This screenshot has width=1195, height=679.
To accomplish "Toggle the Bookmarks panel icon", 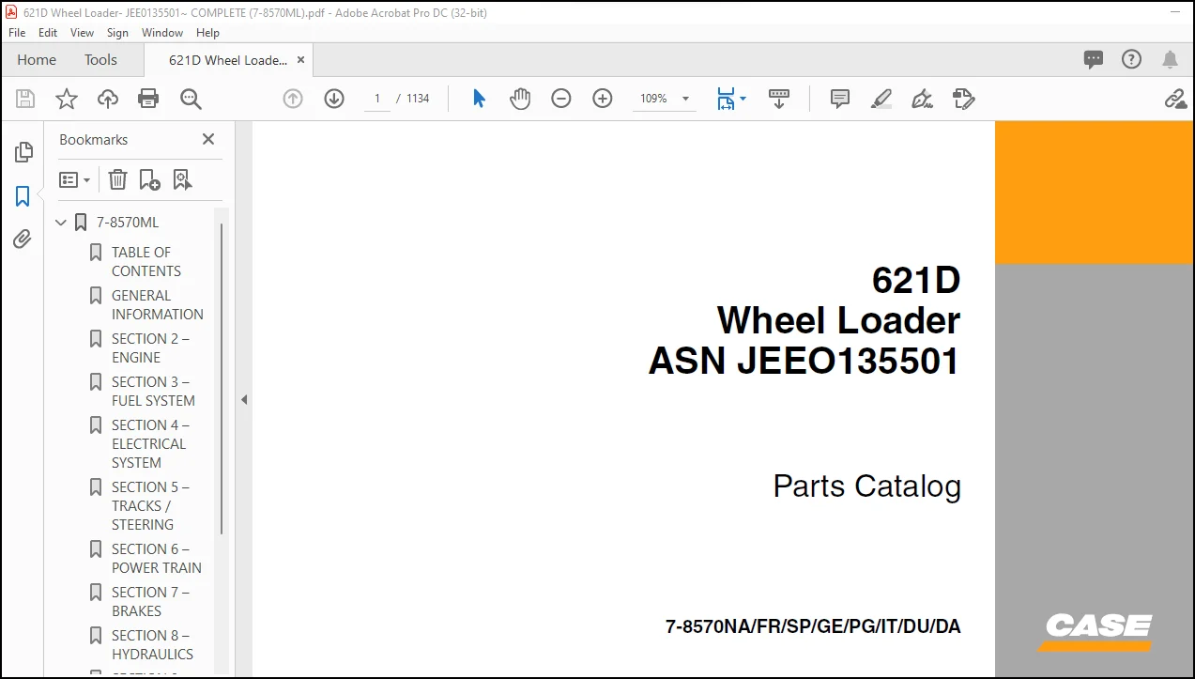I will pos(23,196).
